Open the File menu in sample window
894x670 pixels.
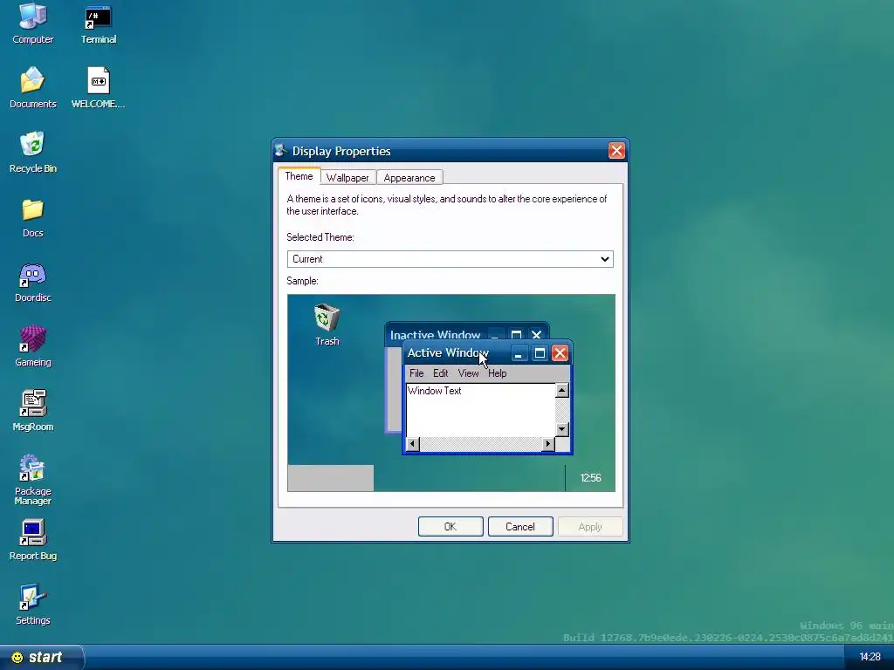pyautogui.click(x=416, y=373)
